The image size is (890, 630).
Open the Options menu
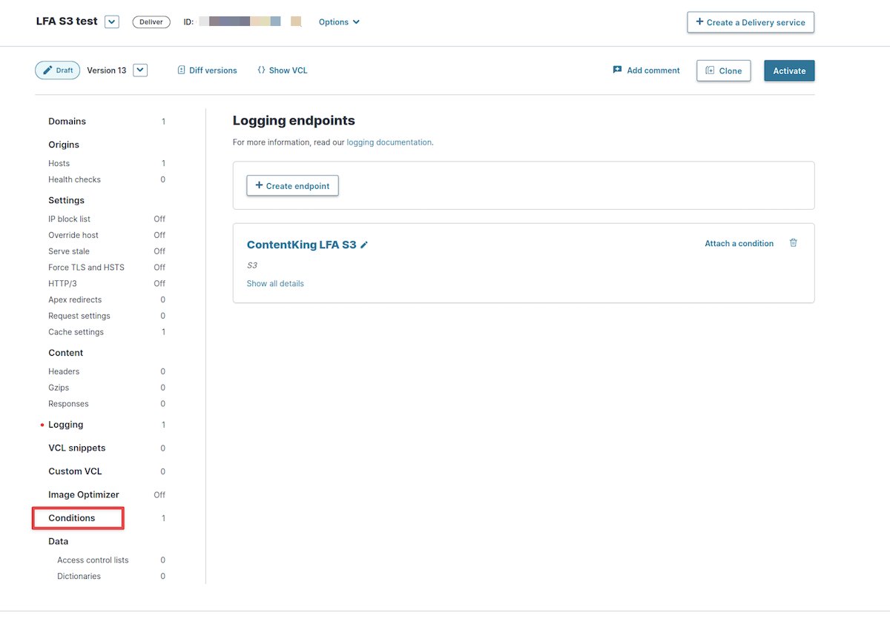pyautogui.click(x=339, y=22)
